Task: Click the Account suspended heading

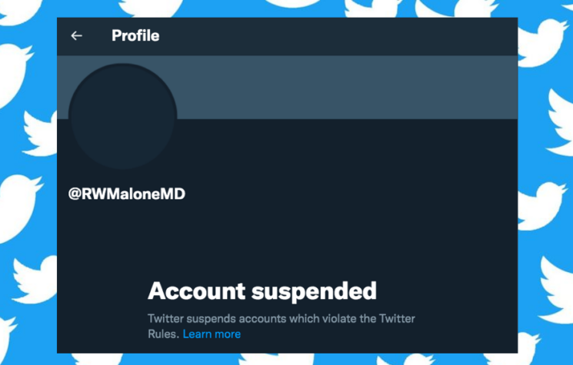Action: coord(262,291)
